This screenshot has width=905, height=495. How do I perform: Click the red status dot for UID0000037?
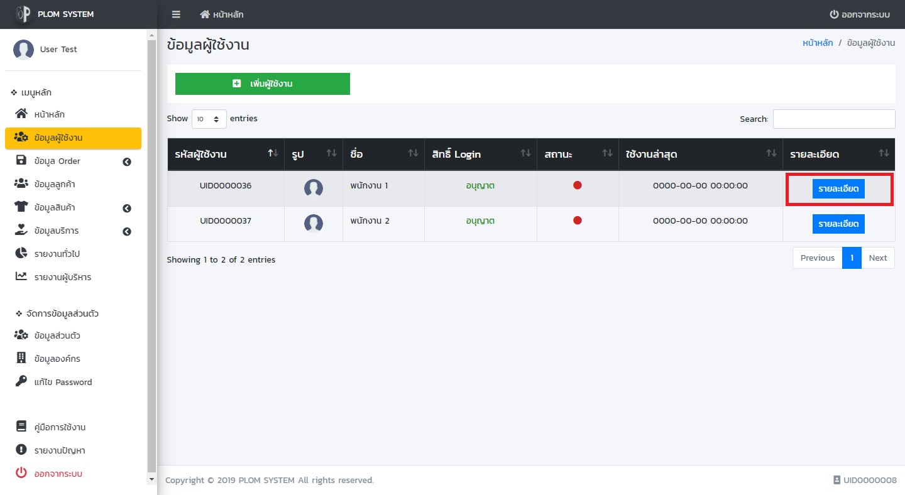pos(577,220)
